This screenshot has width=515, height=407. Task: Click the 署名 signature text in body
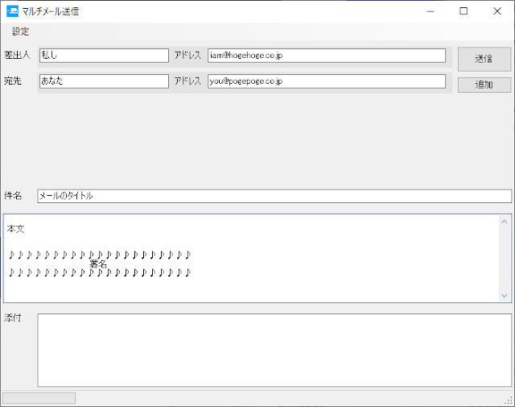[x=98, y=264]
